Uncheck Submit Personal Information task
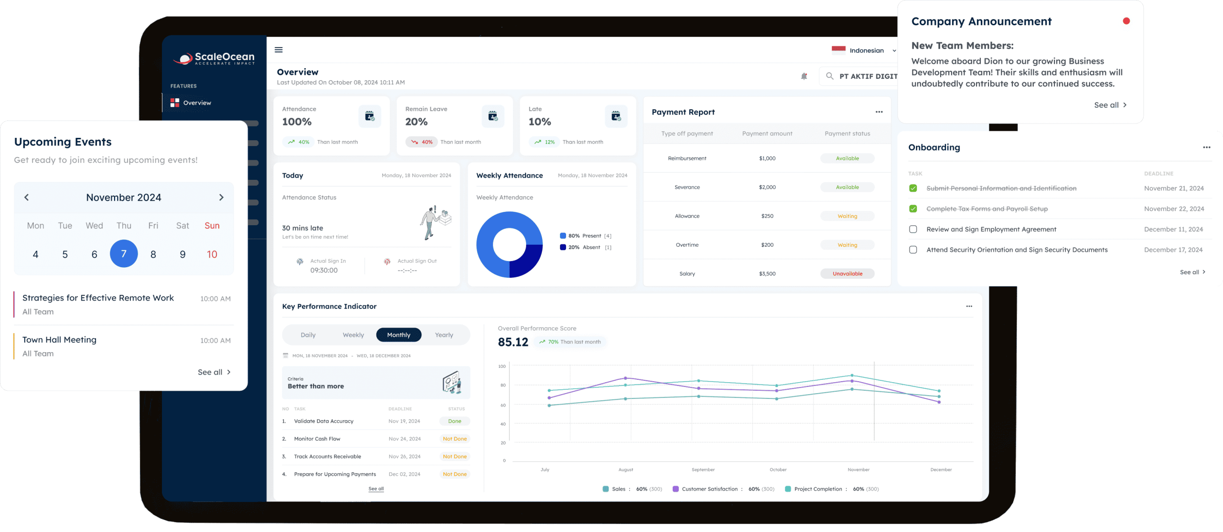The height and width of the screenshot is (532, 1223). tap(913, 188)
